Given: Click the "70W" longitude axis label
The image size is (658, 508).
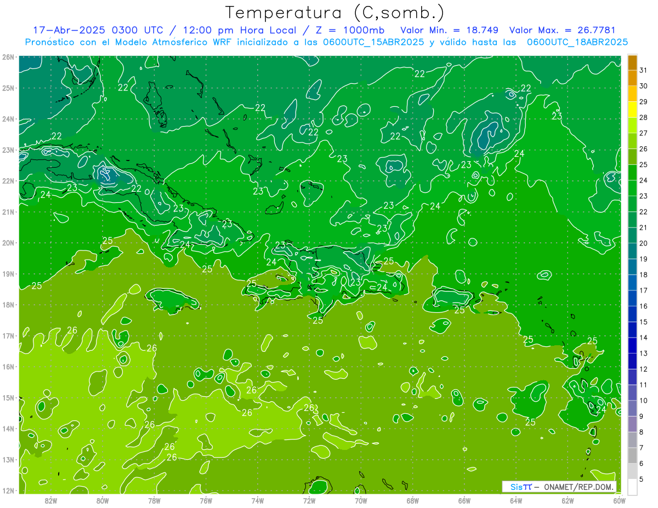Looking at the screenshot, I should pos(361,500).
